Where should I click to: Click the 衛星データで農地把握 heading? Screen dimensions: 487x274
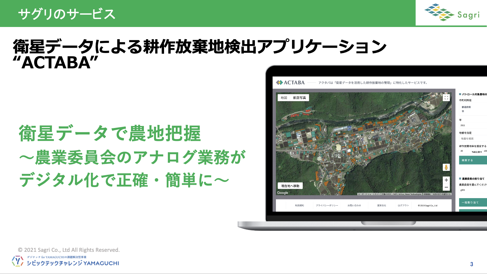(x=110, y=133)
